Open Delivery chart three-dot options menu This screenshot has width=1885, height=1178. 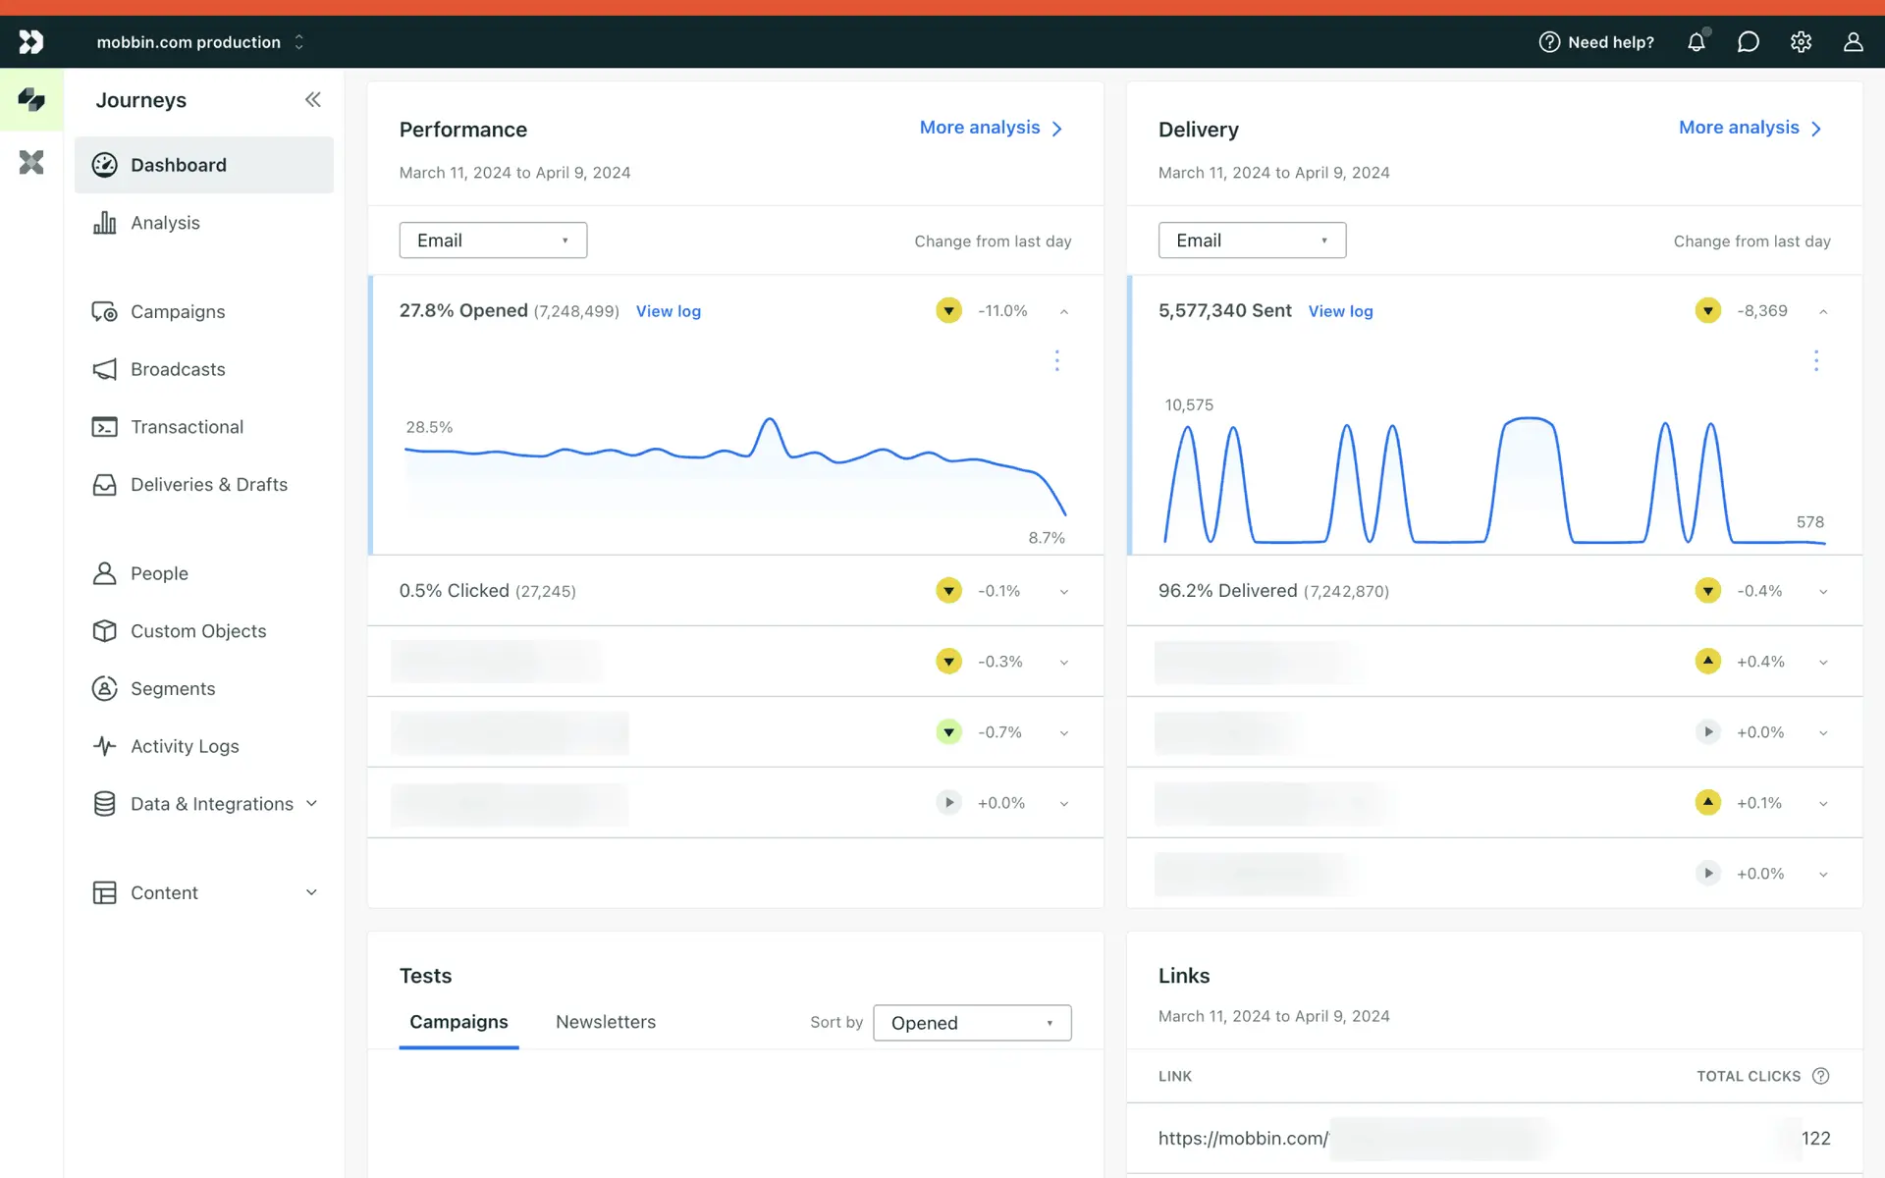point(1815,360)
